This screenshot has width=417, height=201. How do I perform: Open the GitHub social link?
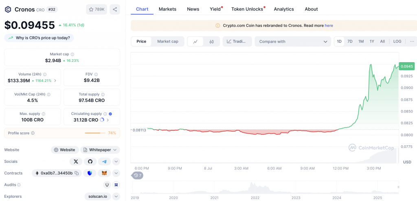[90, 162]
